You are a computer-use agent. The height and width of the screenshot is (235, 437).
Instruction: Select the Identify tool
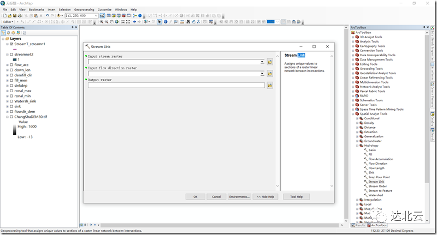[x=166, y=22]
